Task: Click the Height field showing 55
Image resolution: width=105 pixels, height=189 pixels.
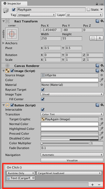Action: 72,38
